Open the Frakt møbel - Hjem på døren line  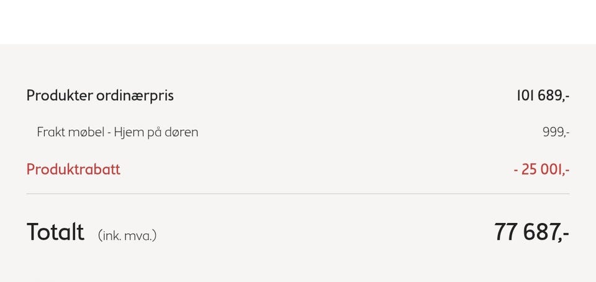117,132
